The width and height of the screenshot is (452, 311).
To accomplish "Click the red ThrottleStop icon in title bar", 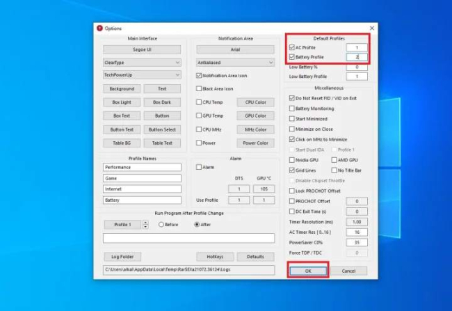I will coord(99,29).
